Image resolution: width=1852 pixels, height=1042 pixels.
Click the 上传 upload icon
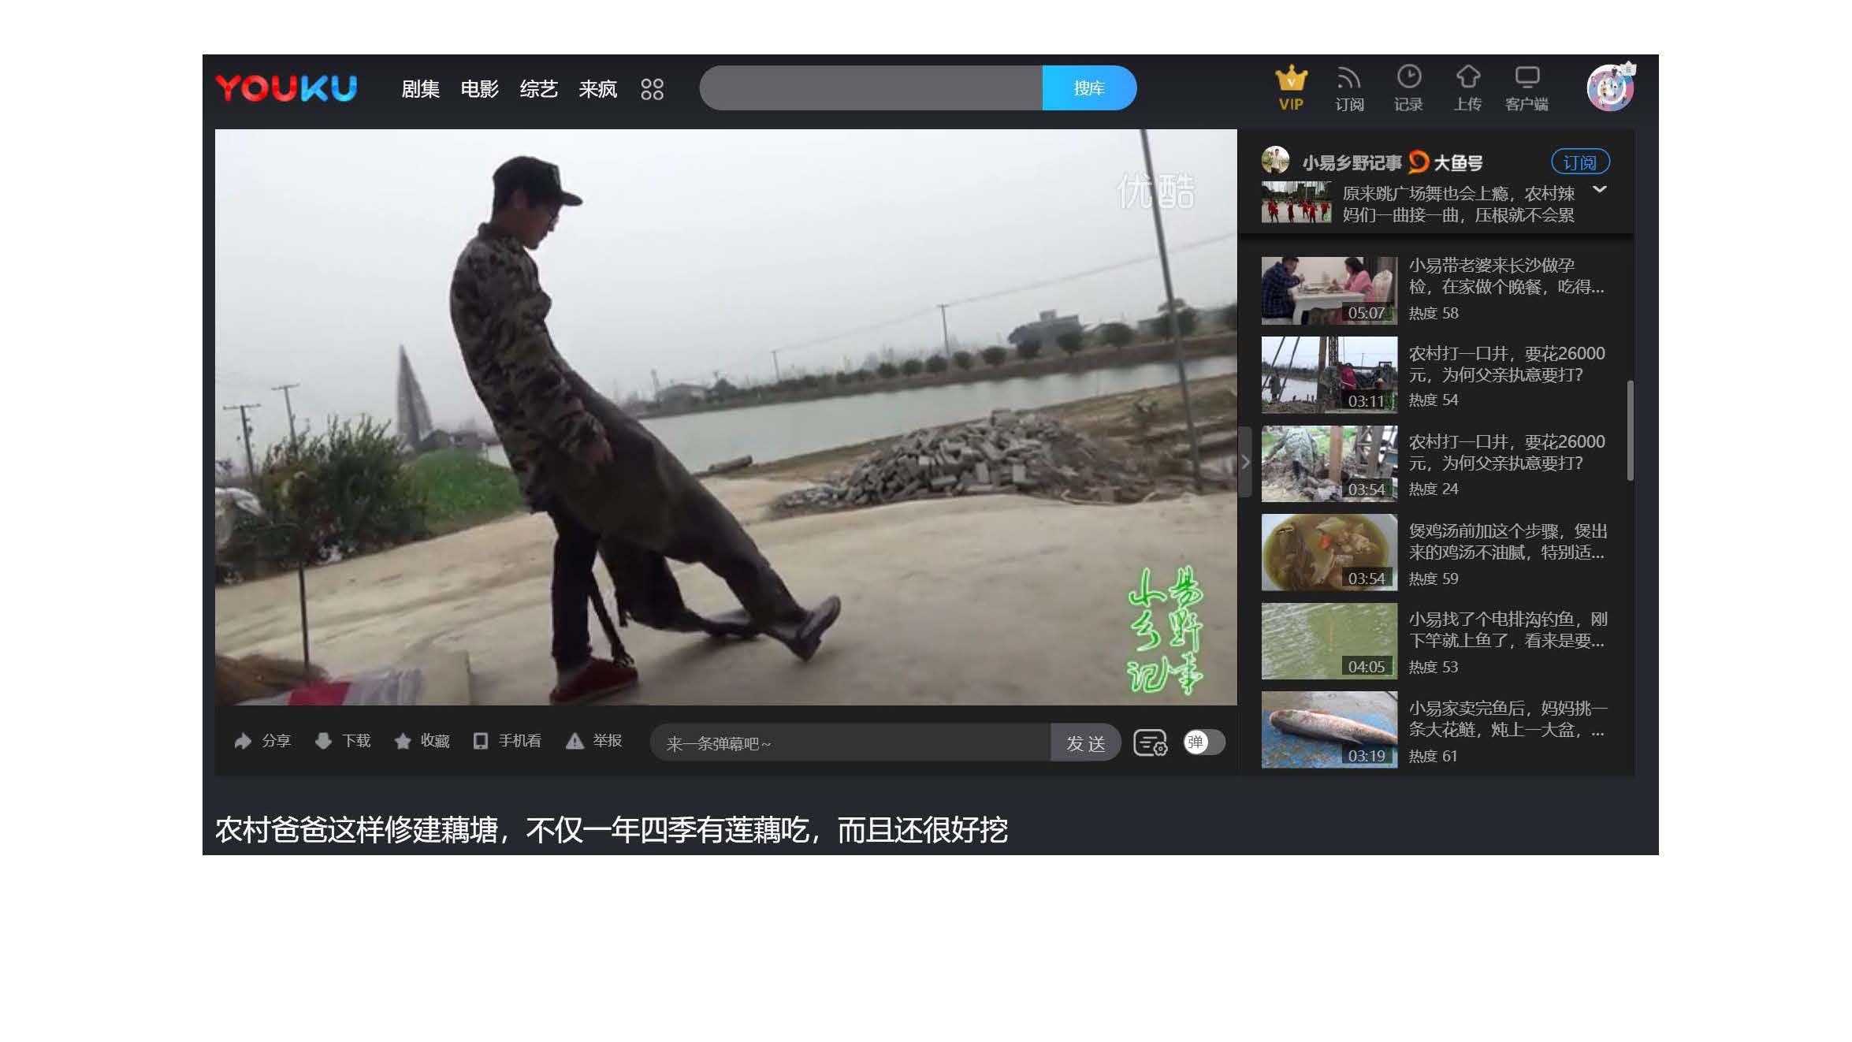(x=1467, y=87)
